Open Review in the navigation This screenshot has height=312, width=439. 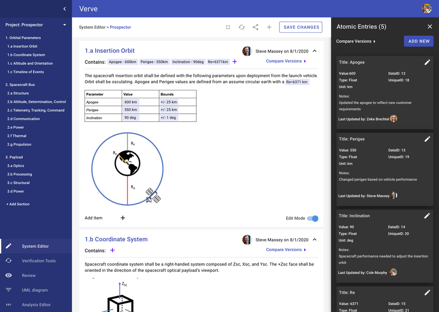[36, 275]
